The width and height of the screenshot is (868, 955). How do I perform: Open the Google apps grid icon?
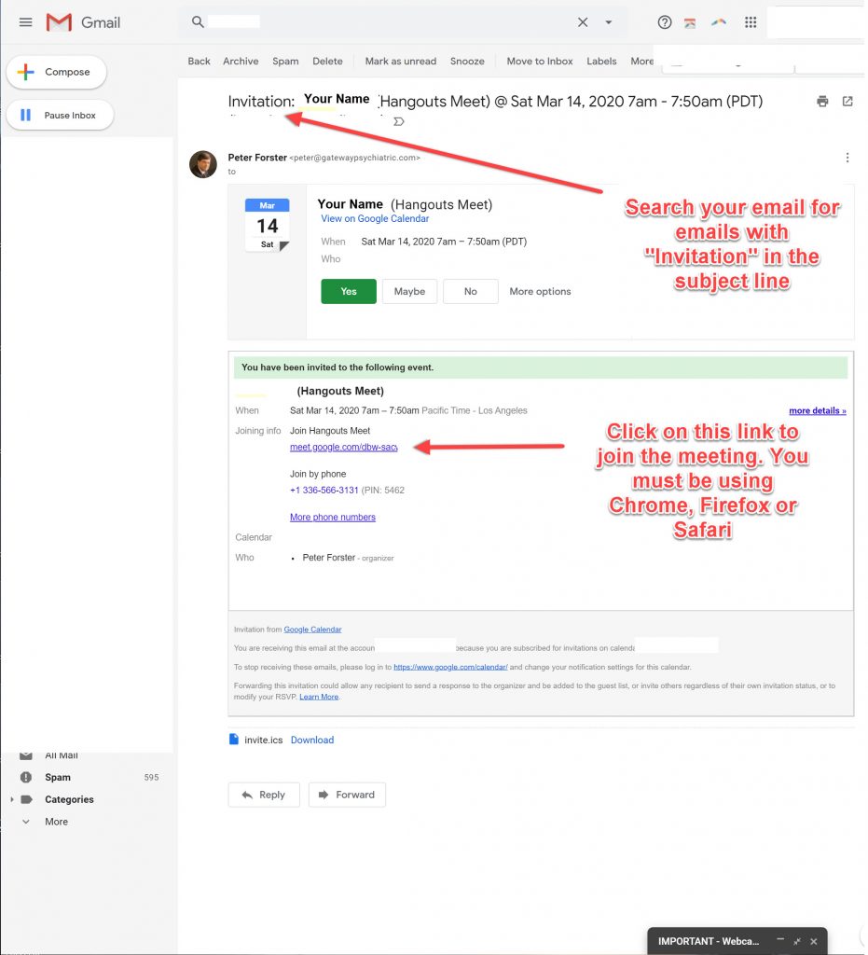coord(751,22)
